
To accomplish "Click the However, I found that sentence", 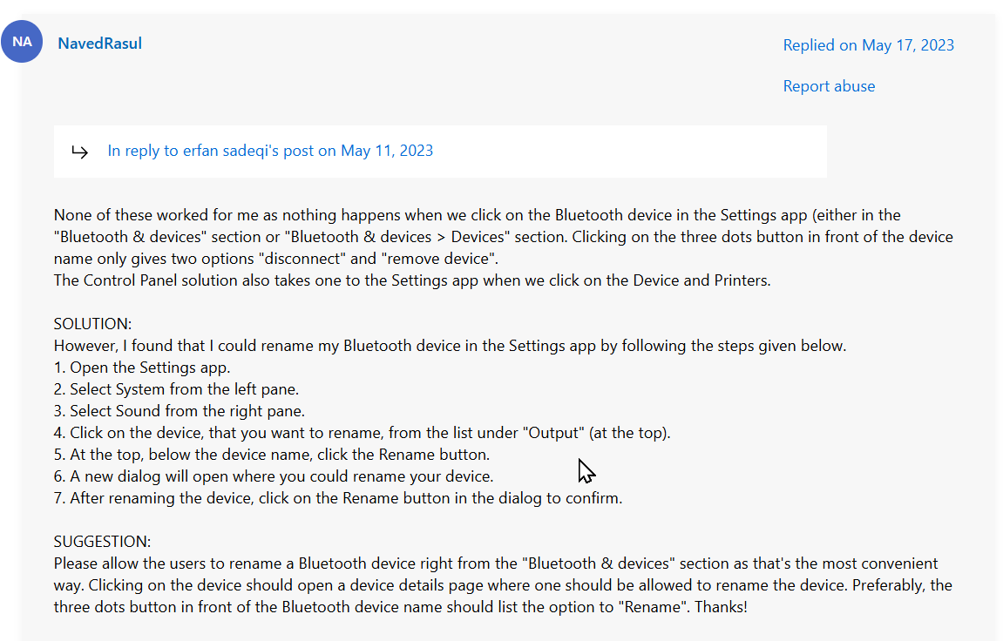I will tap(450, 346).
